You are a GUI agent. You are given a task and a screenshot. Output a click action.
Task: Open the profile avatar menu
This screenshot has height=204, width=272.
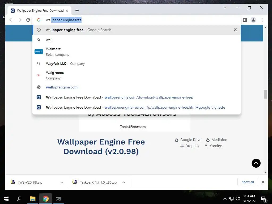click(253, 20)
